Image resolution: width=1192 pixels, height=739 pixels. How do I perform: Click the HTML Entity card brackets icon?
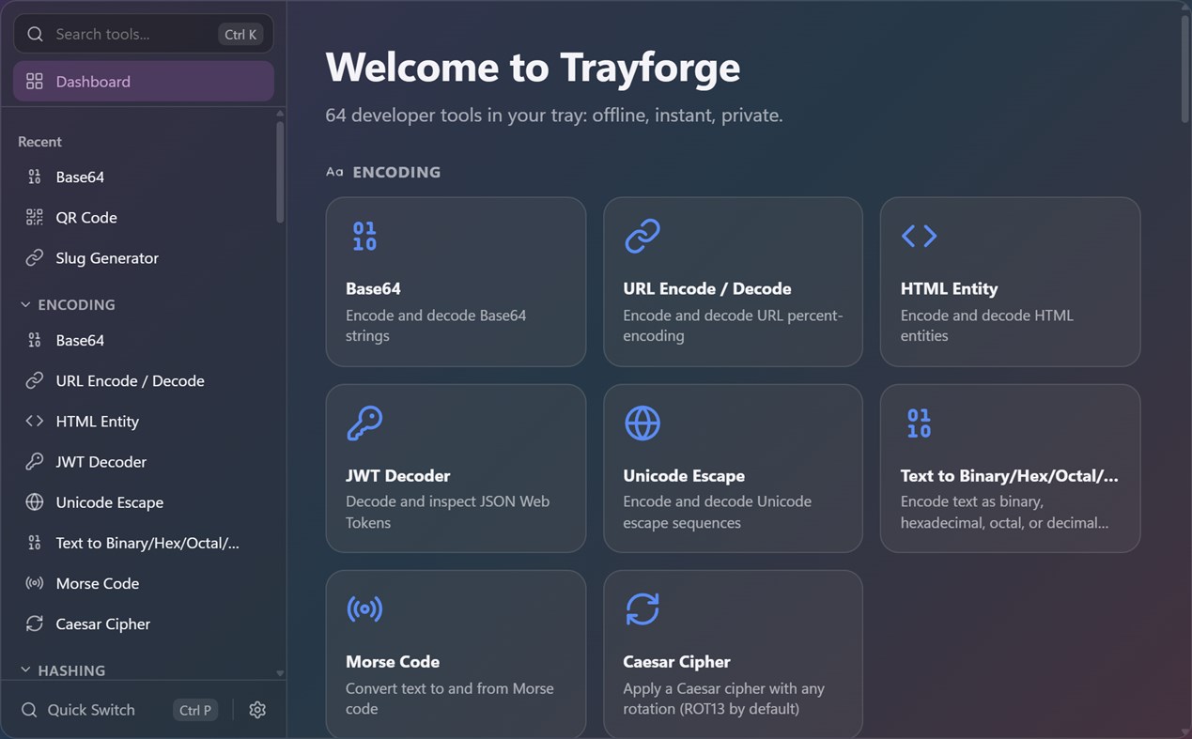point(919,236)
